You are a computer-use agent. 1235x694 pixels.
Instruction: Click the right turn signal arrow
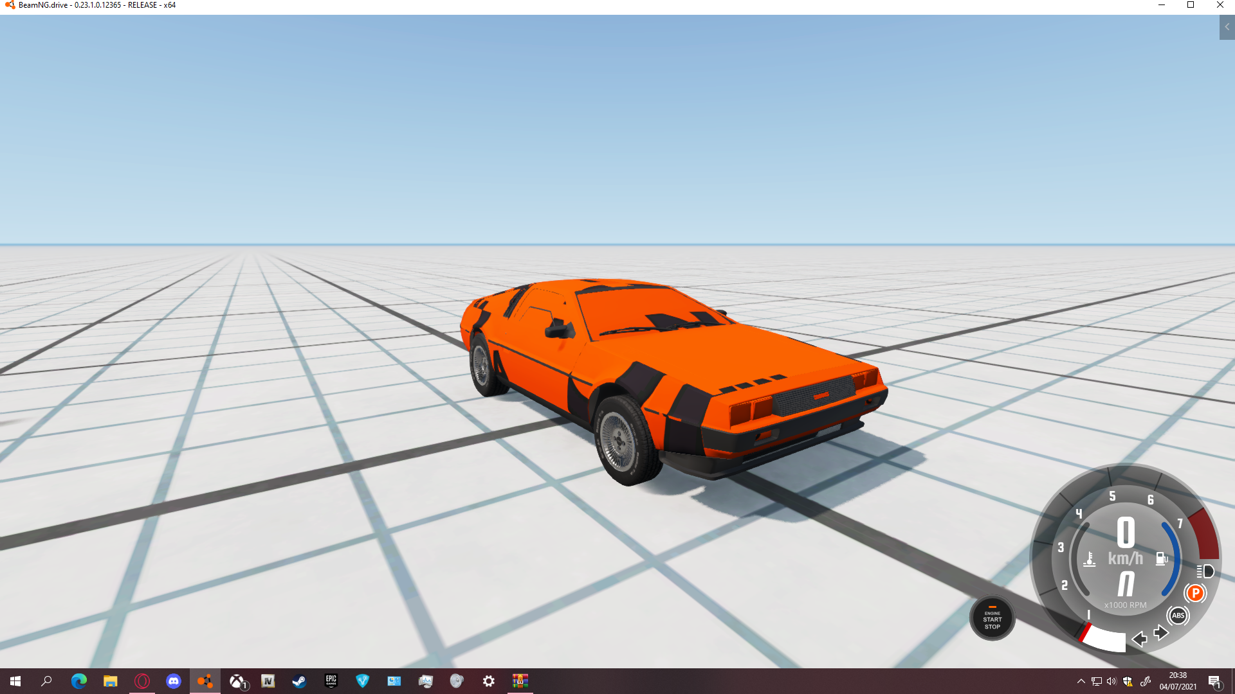[x=1161, y=633]
